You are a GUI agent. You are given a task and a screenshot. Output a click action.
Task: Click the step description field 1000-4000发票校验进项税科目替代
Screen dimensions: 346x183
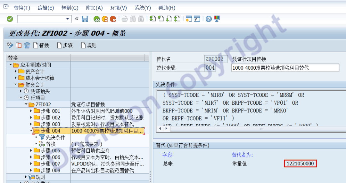pyautogui.click(x=285, y=68)
